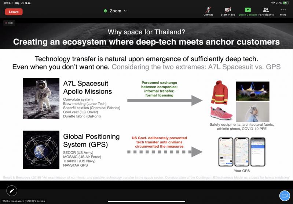Expand Zoom meeting info dropdown

[x=125, y=11]
